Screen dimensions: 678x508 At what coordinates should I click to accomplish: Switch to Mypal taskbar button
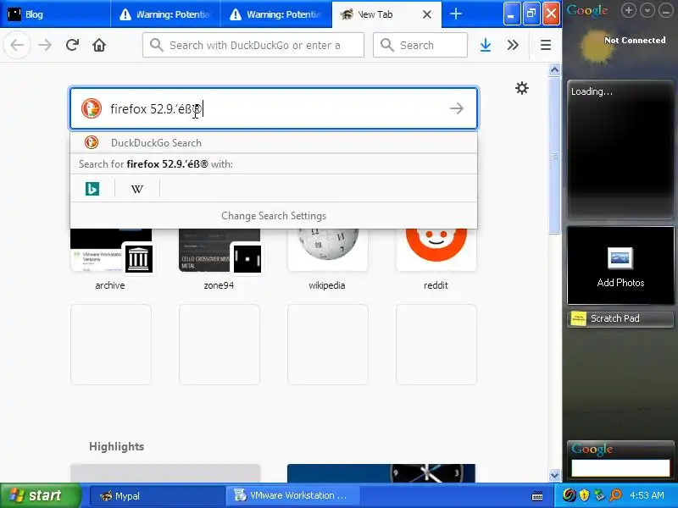157,495
